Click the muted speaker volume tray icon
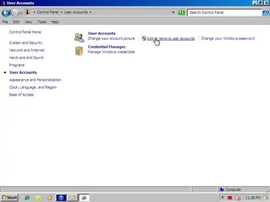Image resolution: width=270 pixels, height=202 pixels. click(x=238, y=198)
